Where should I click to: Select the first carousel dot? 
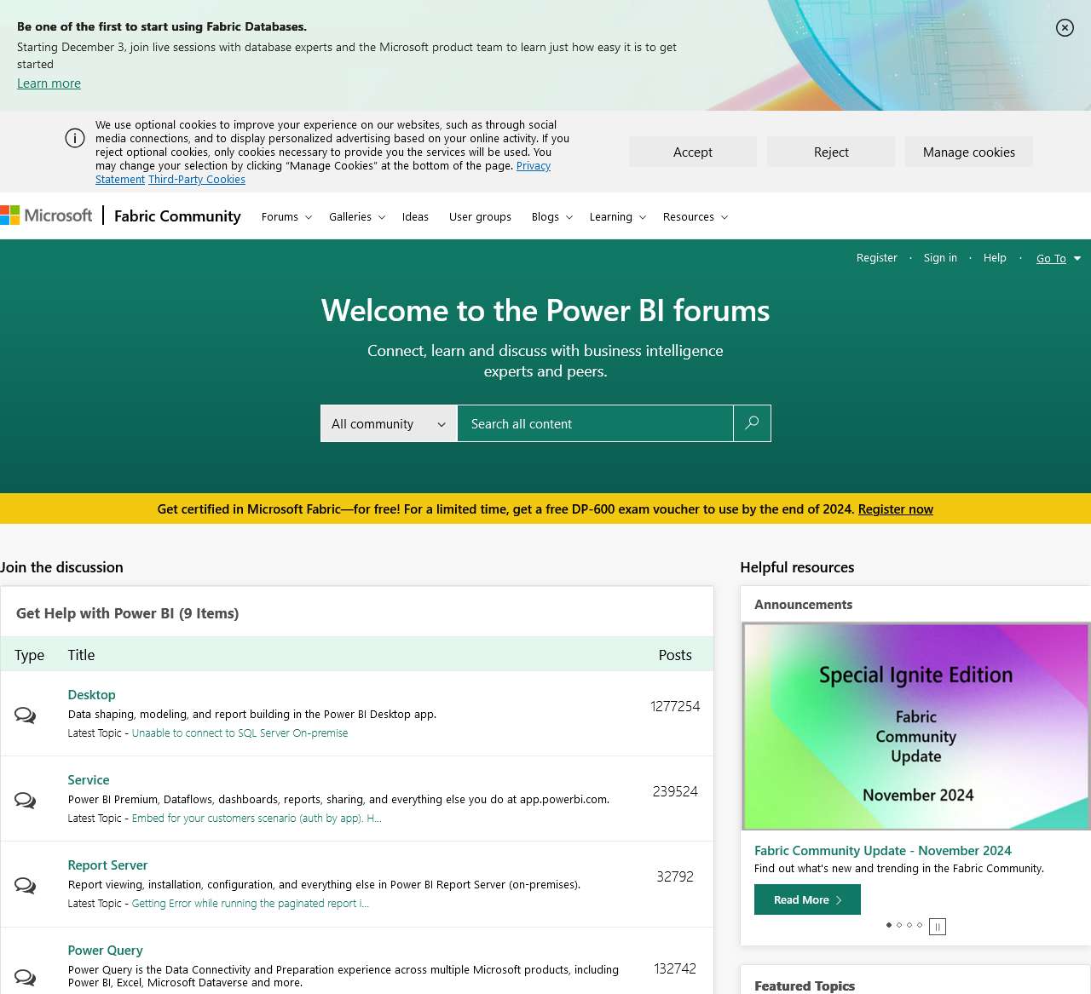[x=889, y=925]
